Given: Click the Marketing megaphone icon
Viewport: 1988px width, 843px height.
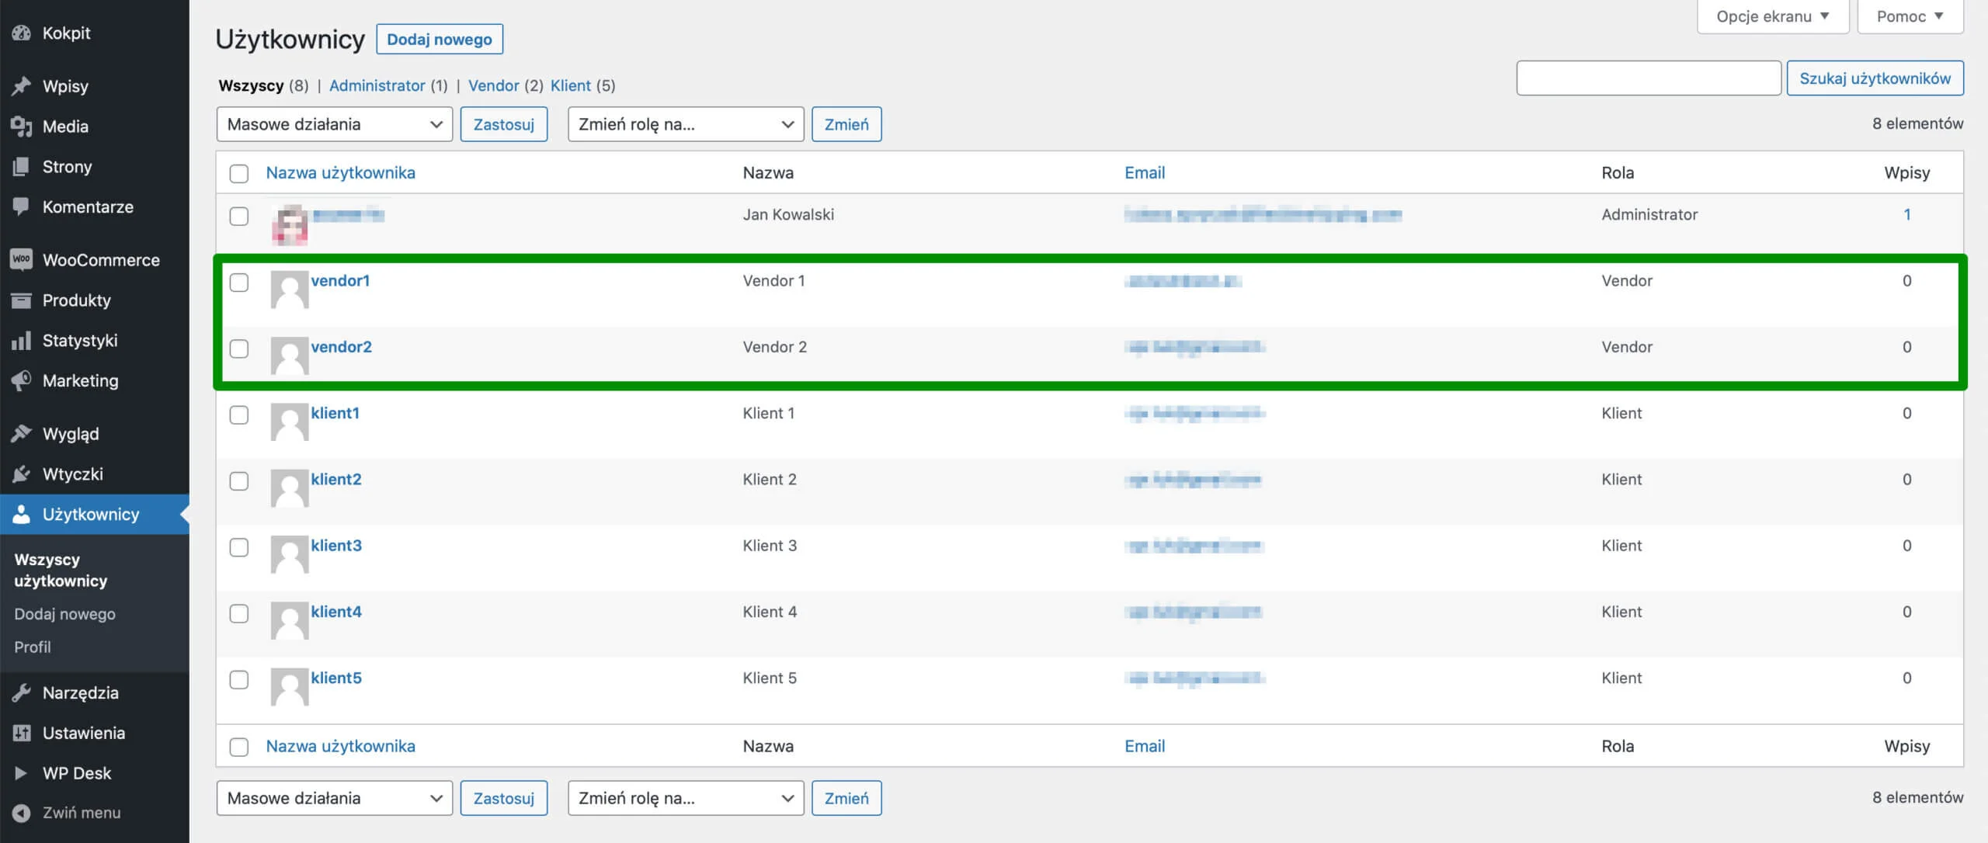Looking at the screenshot, I should 21,380.
